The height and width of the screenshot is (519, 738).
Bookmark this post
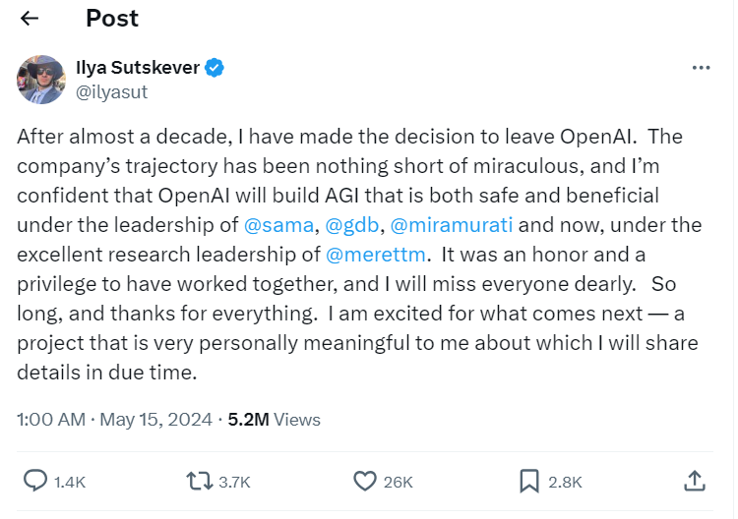pos(529,481)
